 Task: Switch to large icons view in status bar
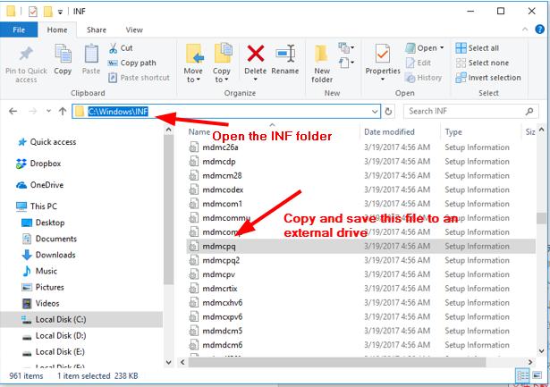pyautogui.click(x=537, y=375)
